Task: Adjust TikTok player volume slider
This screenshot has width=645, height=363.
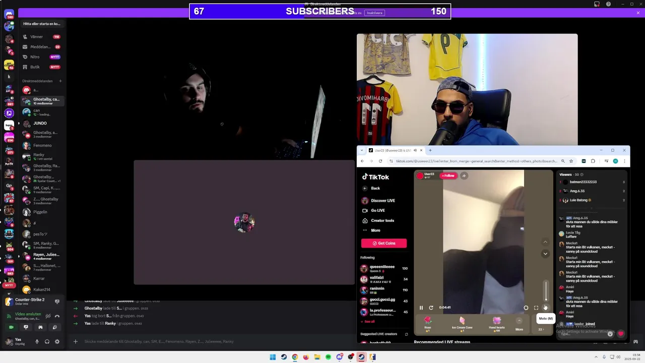Action: (546, 291)
